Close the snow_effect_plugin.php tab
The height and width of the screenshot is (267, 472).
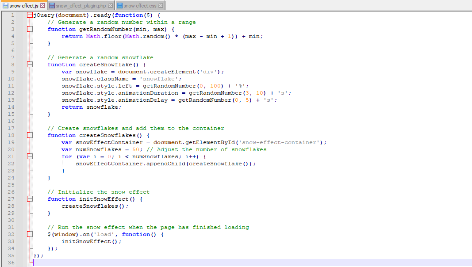[x=110, y=6]
